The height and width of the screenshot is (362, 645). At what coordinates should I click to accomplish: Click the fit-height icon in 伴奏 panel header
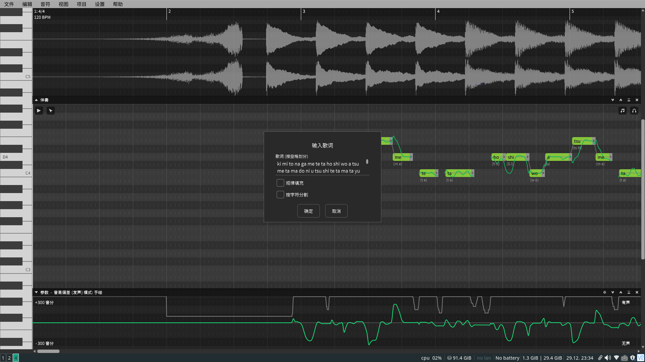click(629, 100)
